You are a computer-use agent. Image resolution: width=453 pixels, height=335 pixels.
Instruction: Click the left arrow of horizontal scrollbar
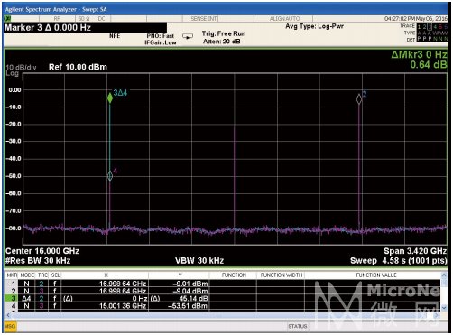(8, 315)
